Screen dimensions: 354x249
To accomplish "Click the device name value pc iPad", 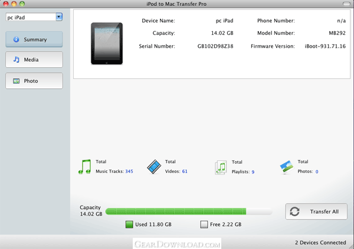I will pos(224,21).
